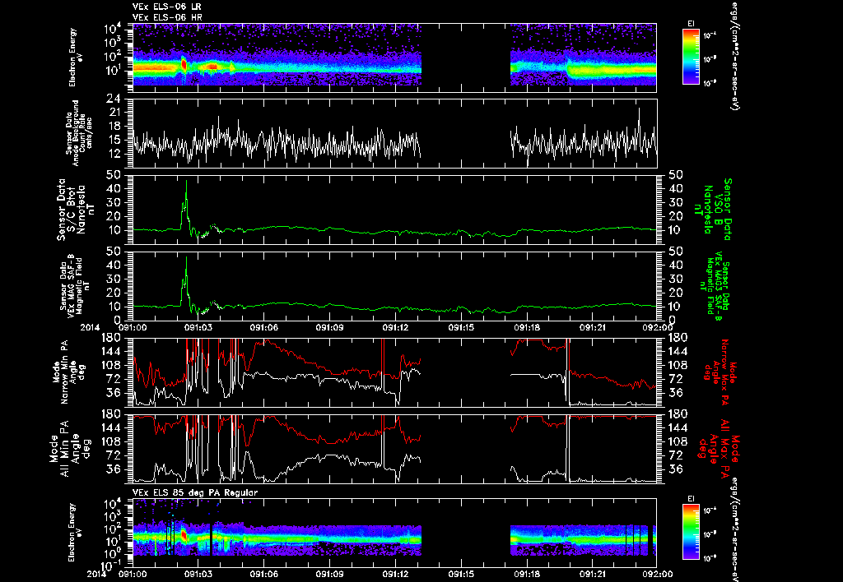Click the red burst in top electron spectrogram
Image resolution: width=843 pixels, height=582 pixels.
point(184,65)
